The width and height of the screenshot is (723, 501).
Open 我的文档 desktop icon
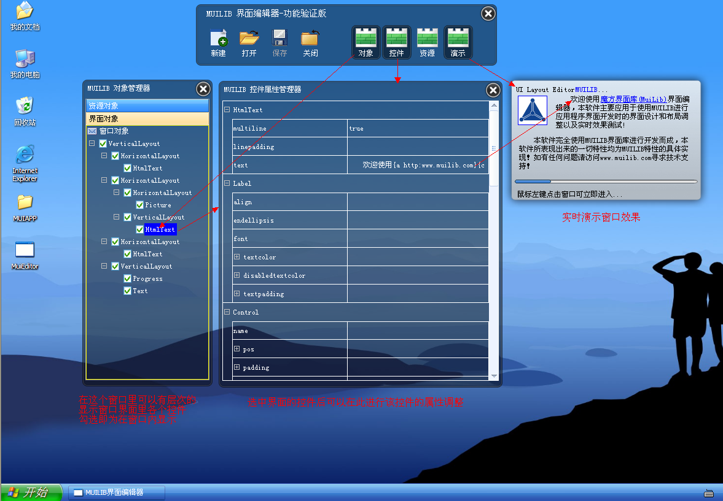25,16
